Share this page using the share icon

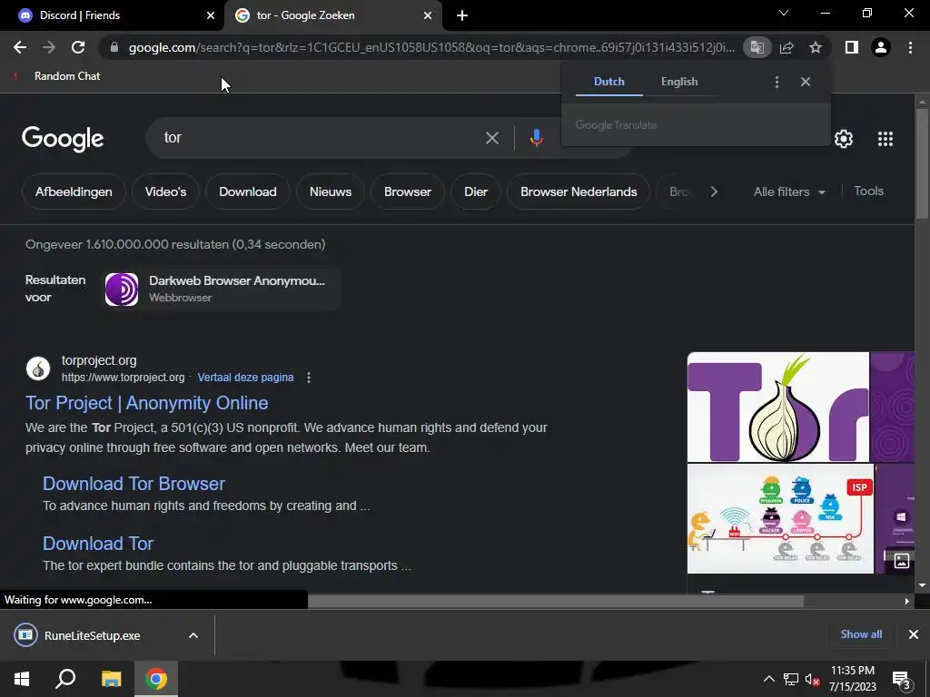tap(787, 47)
